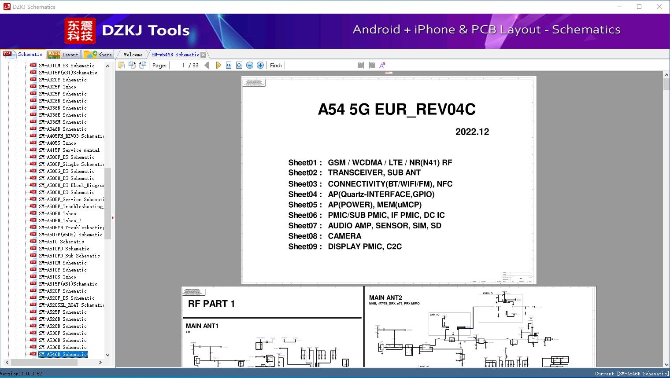Go to previous page arrow

207,65
